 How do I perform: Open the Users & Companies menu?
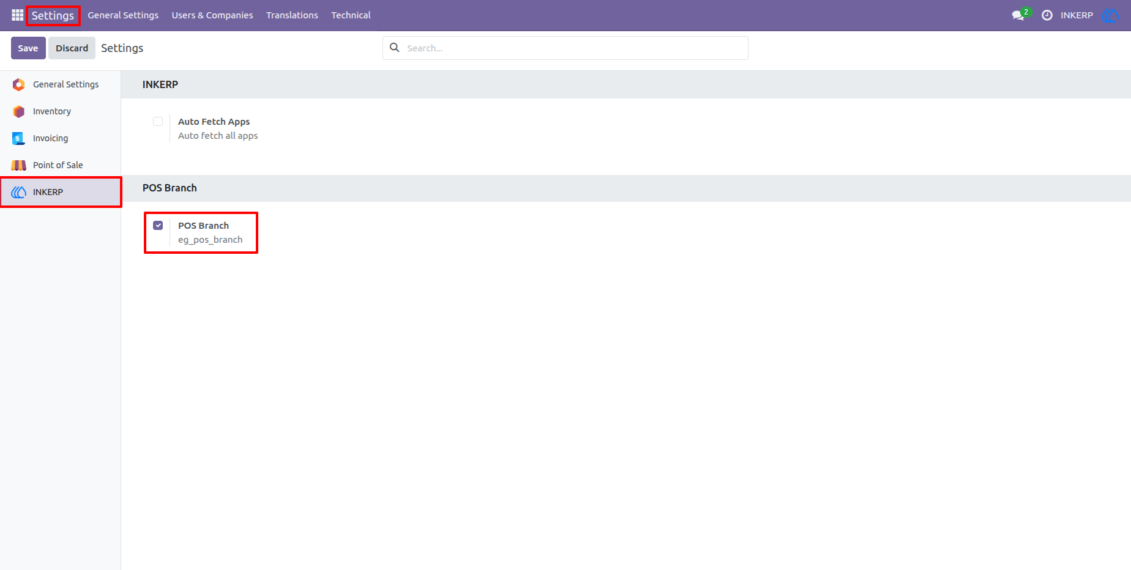pyautogui.click(x=212, y=15)
